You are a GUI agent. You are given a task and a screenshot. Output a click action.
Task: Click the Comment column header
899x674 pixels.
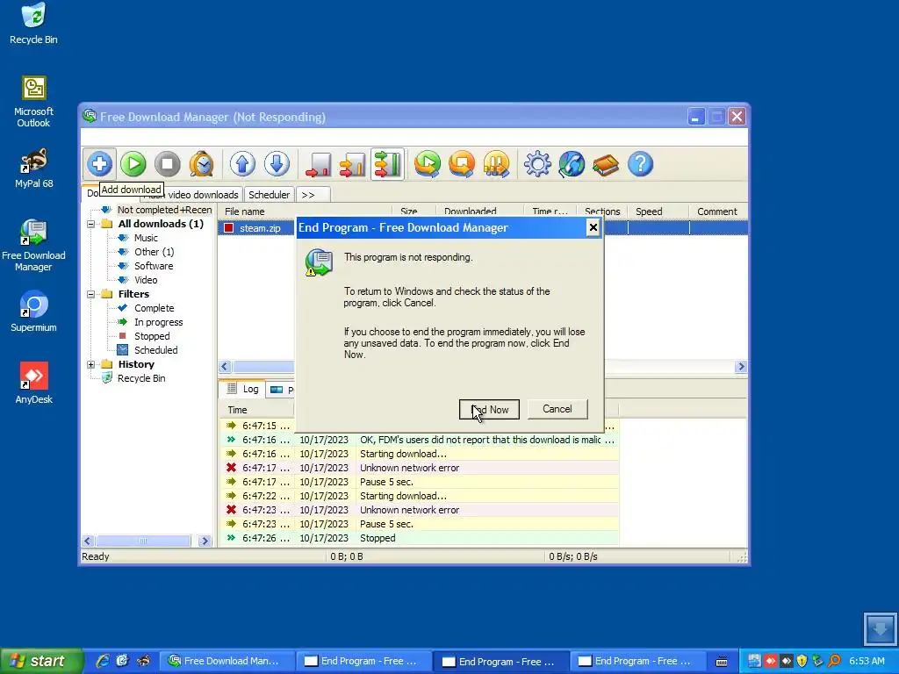(718, 212)
